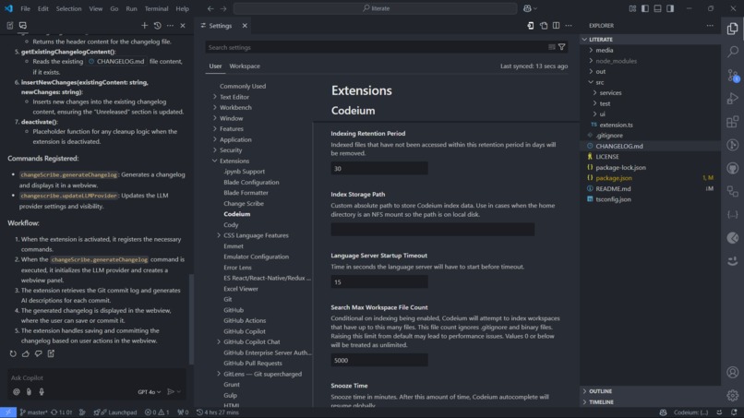Open the Manage gear icon
The height and width of the screenshot is (418, 744).
pos(733,395)
